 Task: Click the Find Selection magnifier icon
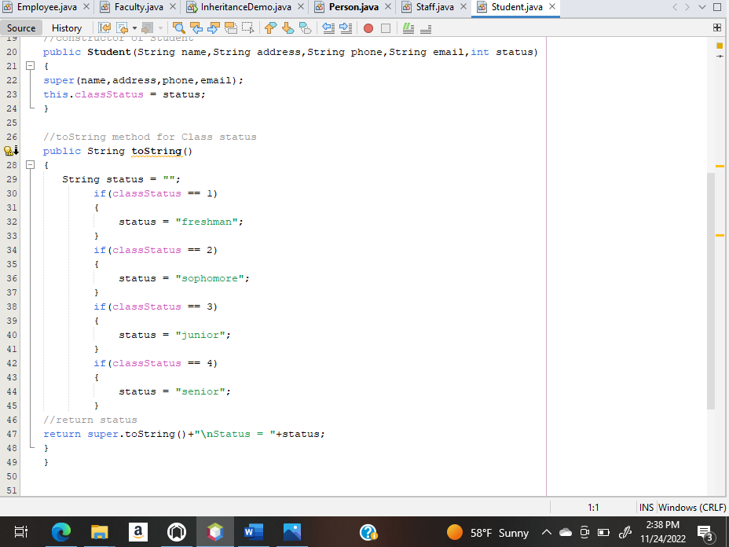[x=178, y=28]
